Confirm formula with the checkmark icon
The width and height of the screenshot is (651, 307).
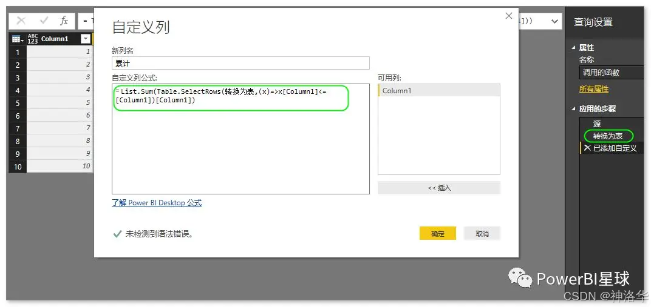[x=43, y=21]
